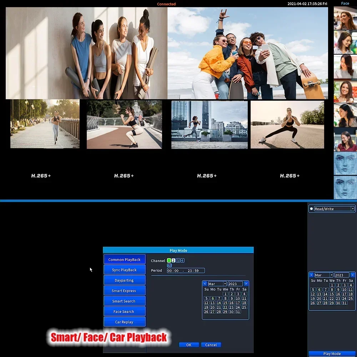This screenshot has width=357, height=357.
Task: Select the blue face-scan icon at sidebar bottom
Action: click(x=345, y=187)
